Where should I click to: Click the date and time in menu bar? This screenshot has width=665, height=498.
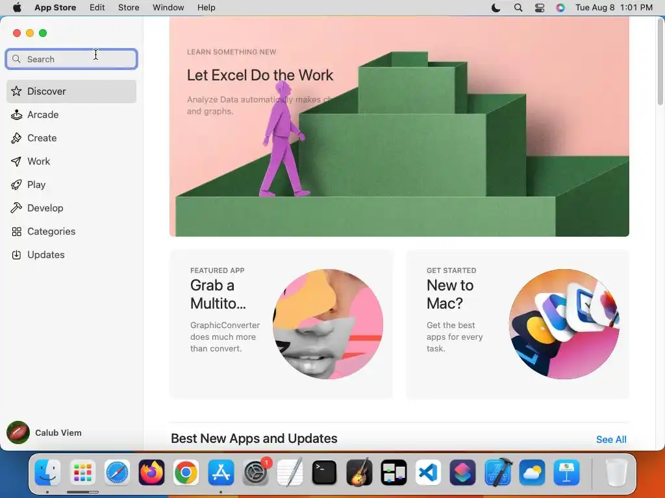click(614, 8)
